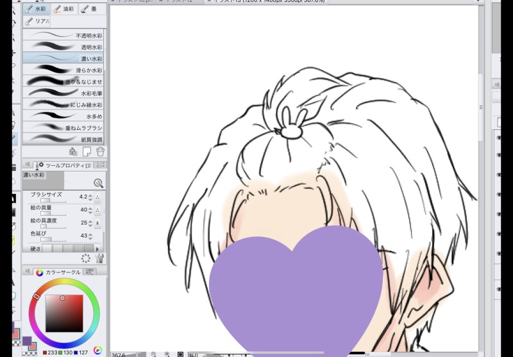Click the ブラシサイズ 4.2 value stepper
This screenshot has width=513, height=357.
point(90,197)
